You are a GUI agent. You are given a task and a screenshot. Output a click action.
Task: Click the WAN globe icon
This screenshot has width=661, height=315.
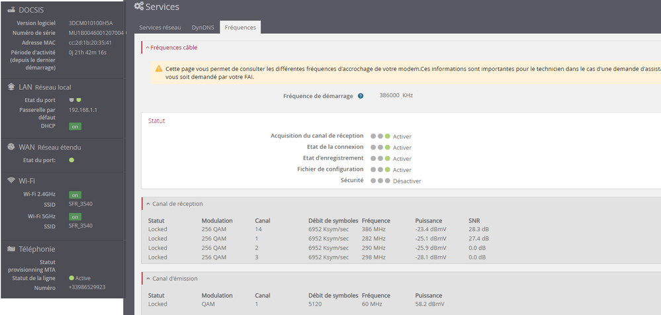tap(11, 147)
